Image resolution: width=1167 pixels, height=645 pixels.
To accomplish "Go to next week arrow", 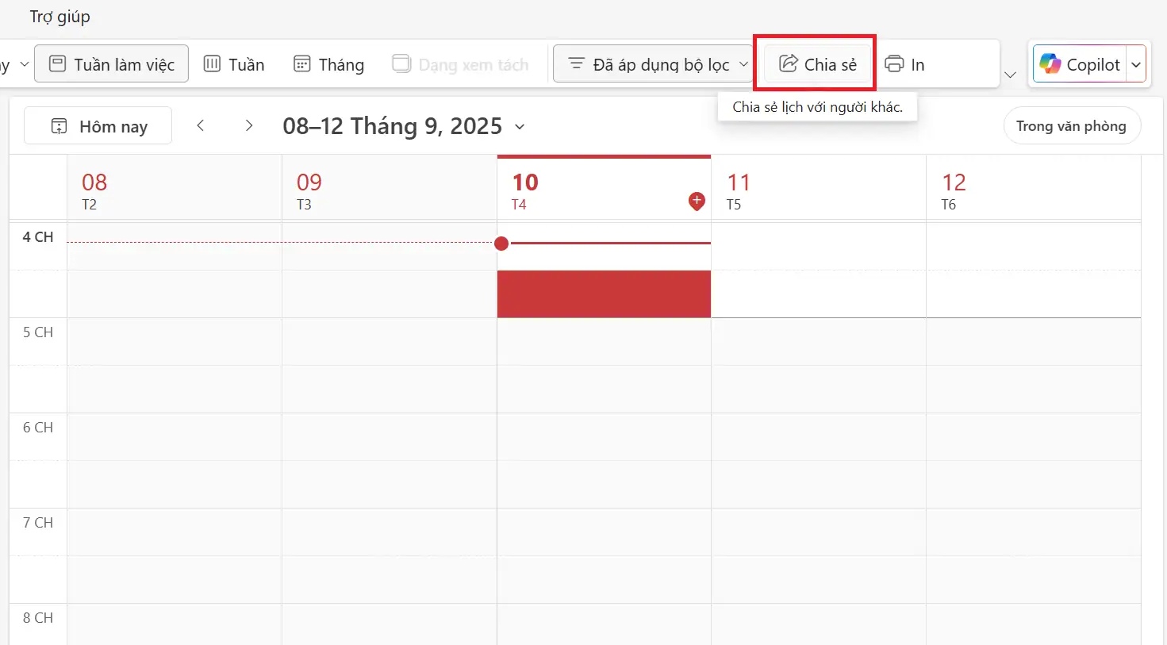I will click(249, 125).
